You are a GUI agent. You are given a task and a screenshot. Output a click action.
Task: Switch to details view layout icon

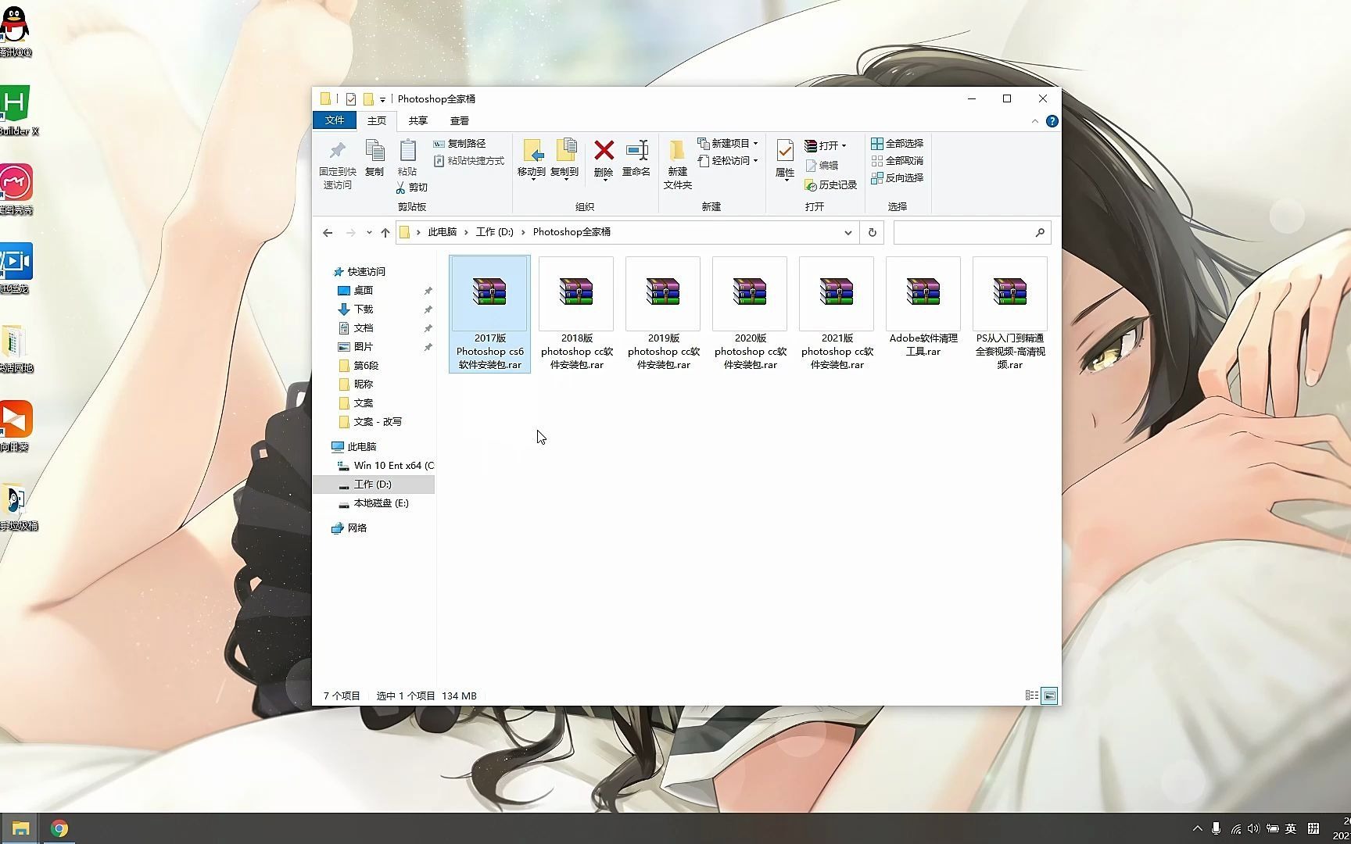coord(1032,696)
